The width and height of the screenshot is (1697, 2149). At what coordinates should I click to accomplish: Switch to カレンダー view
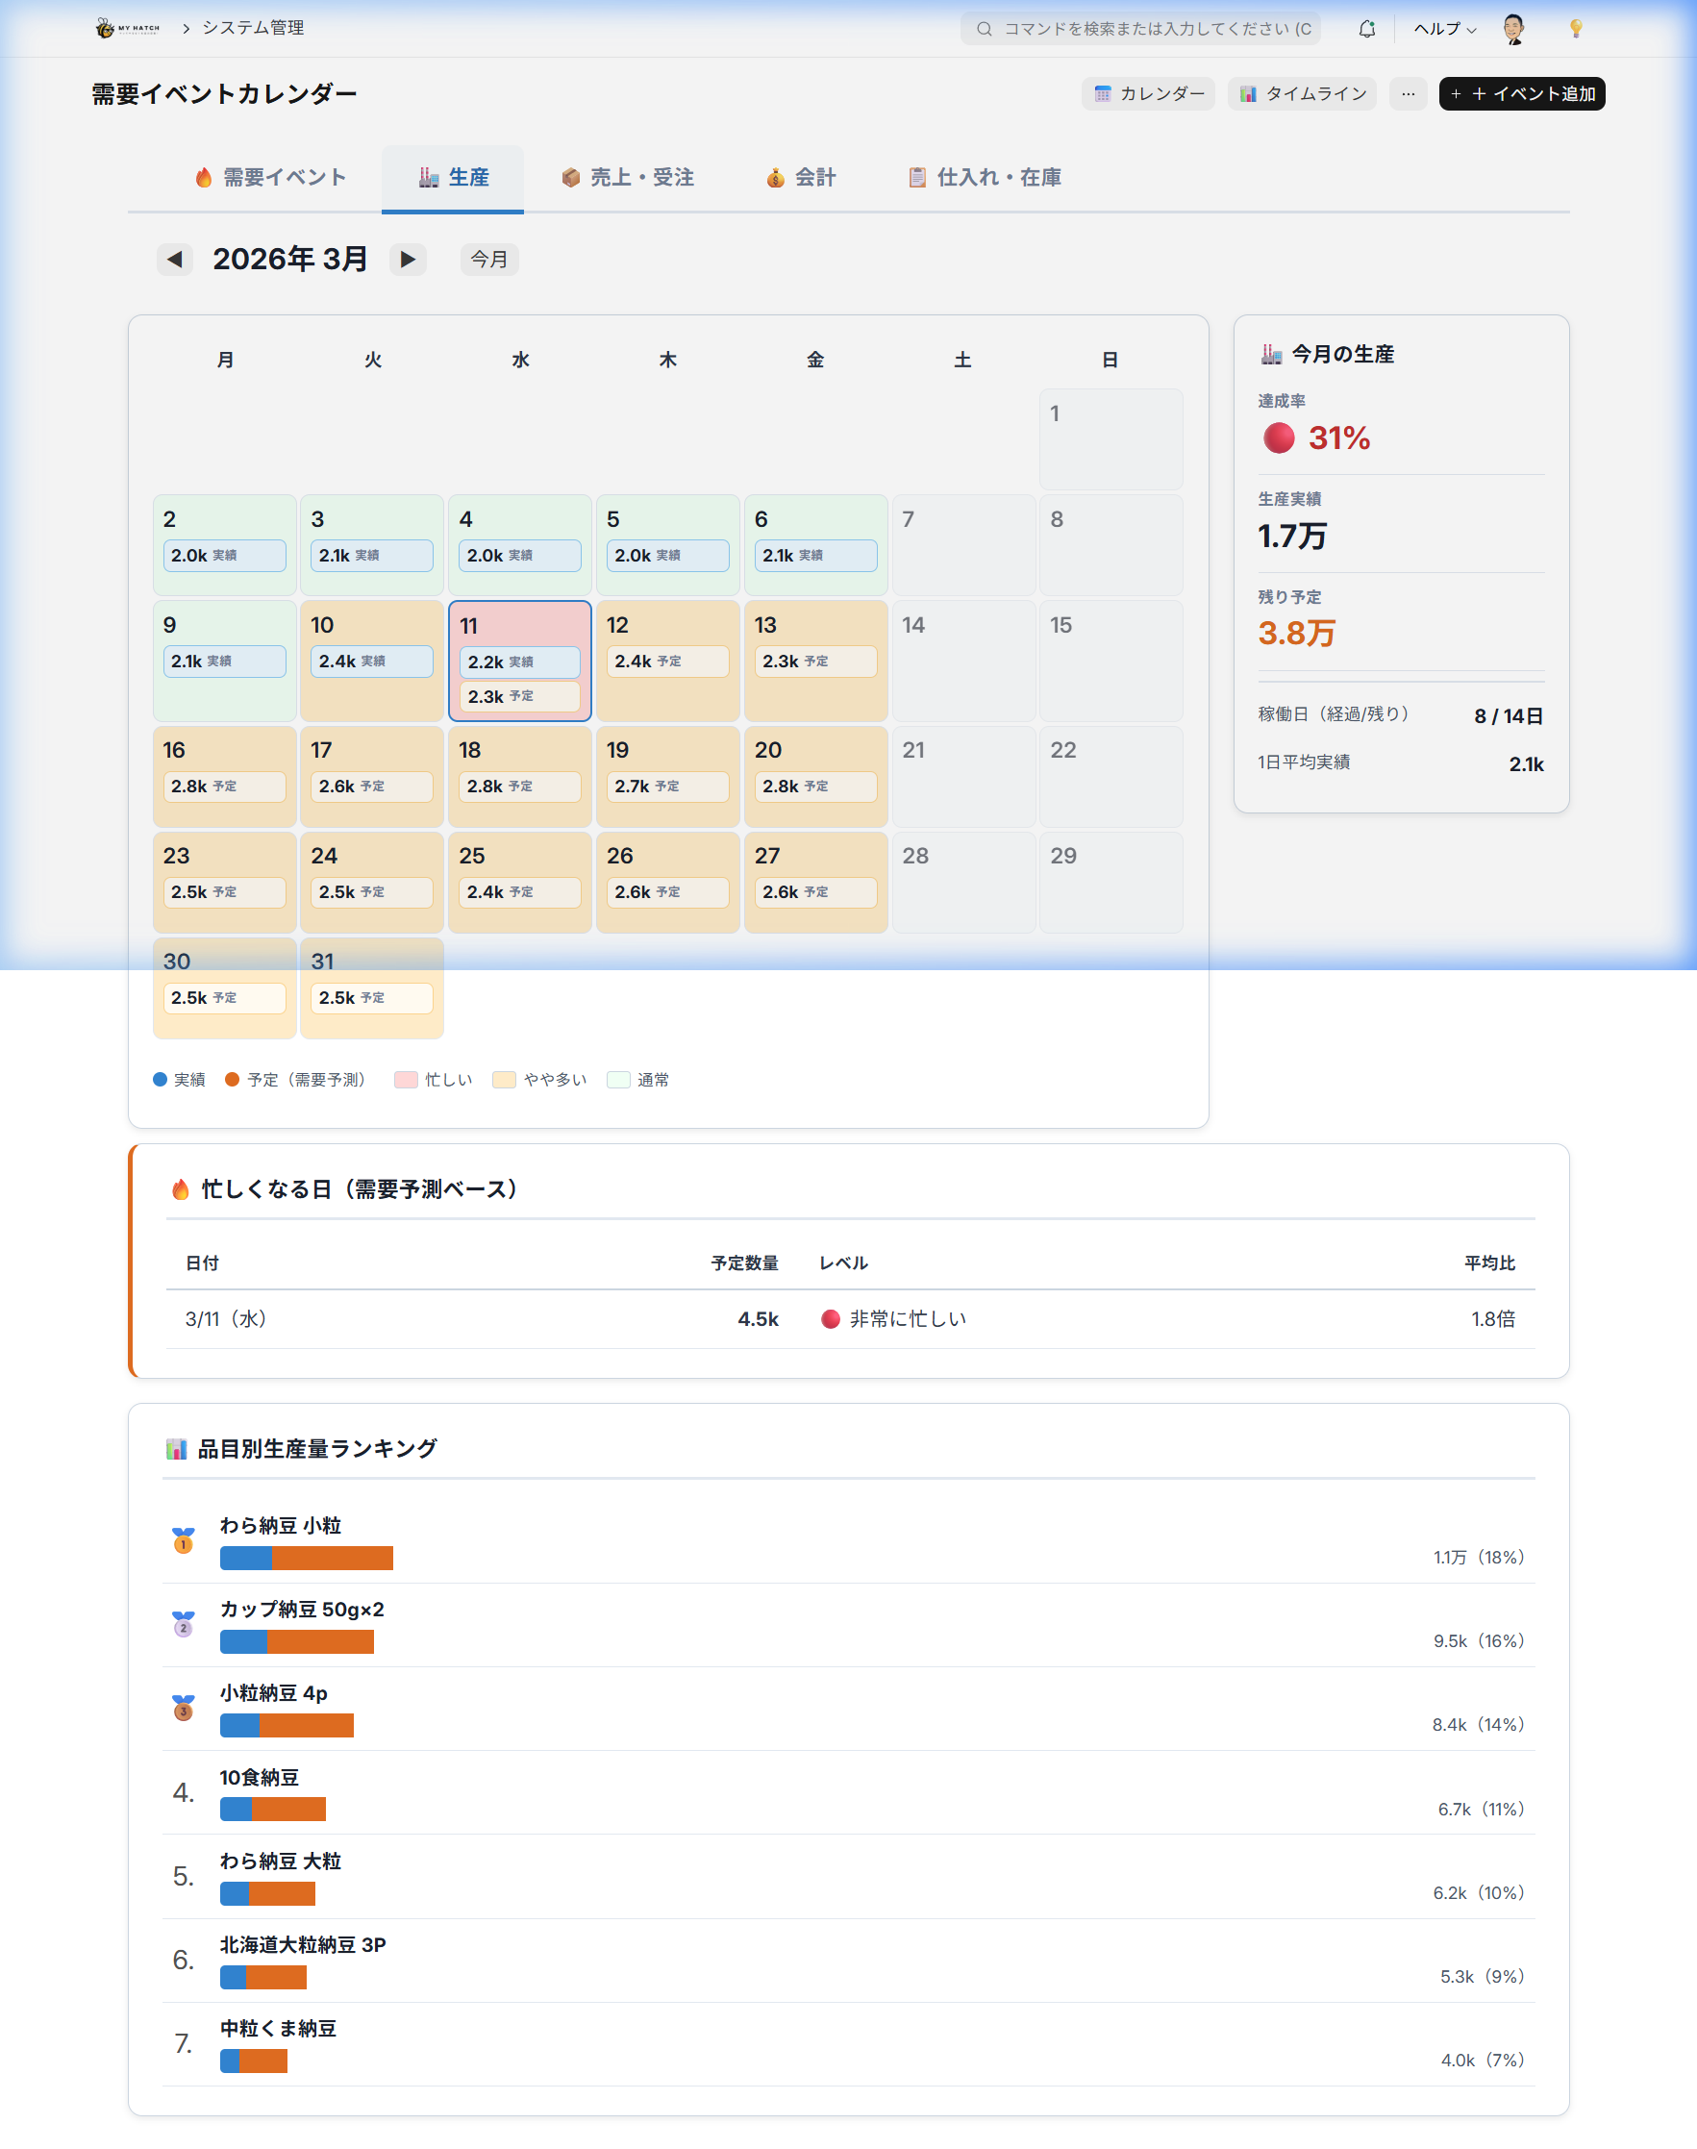click(x=1148, y=93)
